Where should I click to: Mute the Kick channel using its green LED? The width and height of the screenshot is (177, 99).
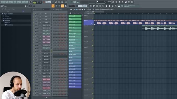[x=34, y=14]
